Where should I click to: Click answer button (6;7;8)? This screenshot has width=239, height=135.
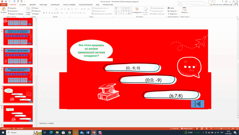[x=171, y=95]
